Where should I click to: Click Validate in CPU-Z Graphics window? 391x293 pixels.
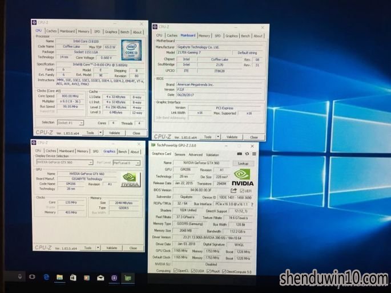click(111, 248)
